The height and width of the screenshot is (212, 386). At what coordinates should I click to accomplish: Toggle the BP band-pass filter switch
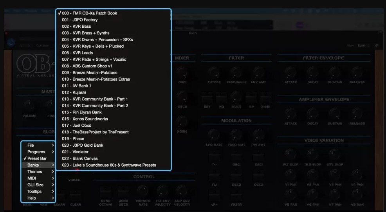click(251, 98)
